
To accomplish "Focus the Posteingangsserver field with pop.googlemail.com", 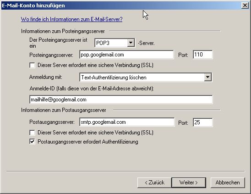I will (x=126, y=55).
